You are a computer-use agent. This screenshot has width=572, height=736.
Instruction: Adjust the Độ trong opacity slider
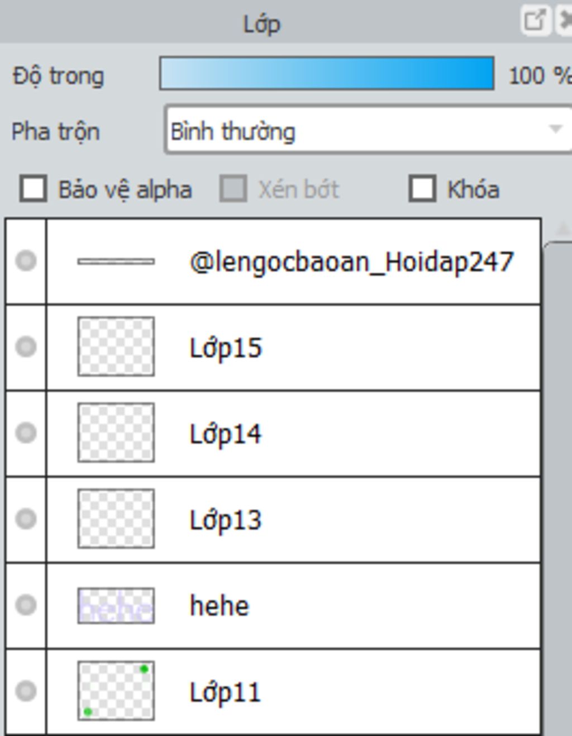327,73
